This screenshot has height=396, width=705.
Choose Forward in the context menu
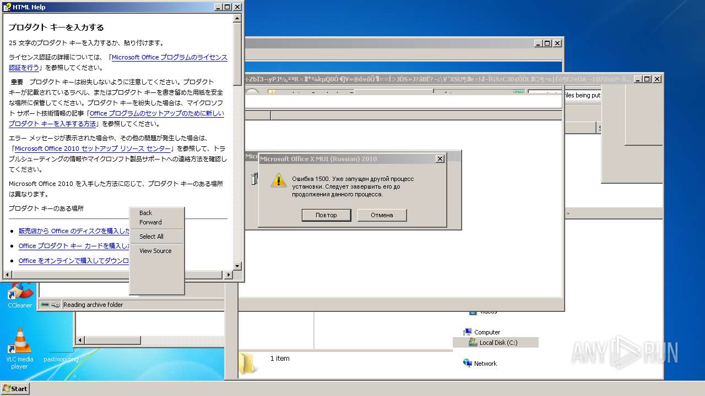pyautogui.click(x=150, y=222)
